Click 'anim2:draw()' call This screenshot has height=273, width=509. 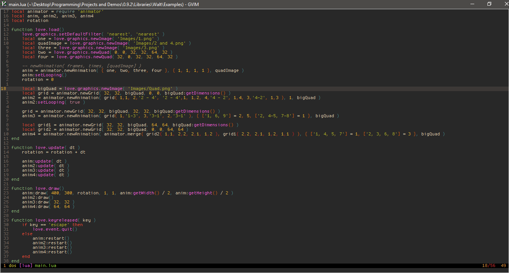tap(38, 197)
